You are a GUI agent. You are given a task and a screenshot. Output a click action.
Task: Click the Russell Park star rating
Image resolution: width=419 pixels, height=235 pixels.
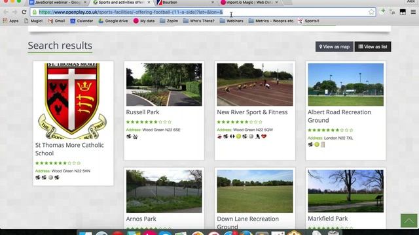149,122
